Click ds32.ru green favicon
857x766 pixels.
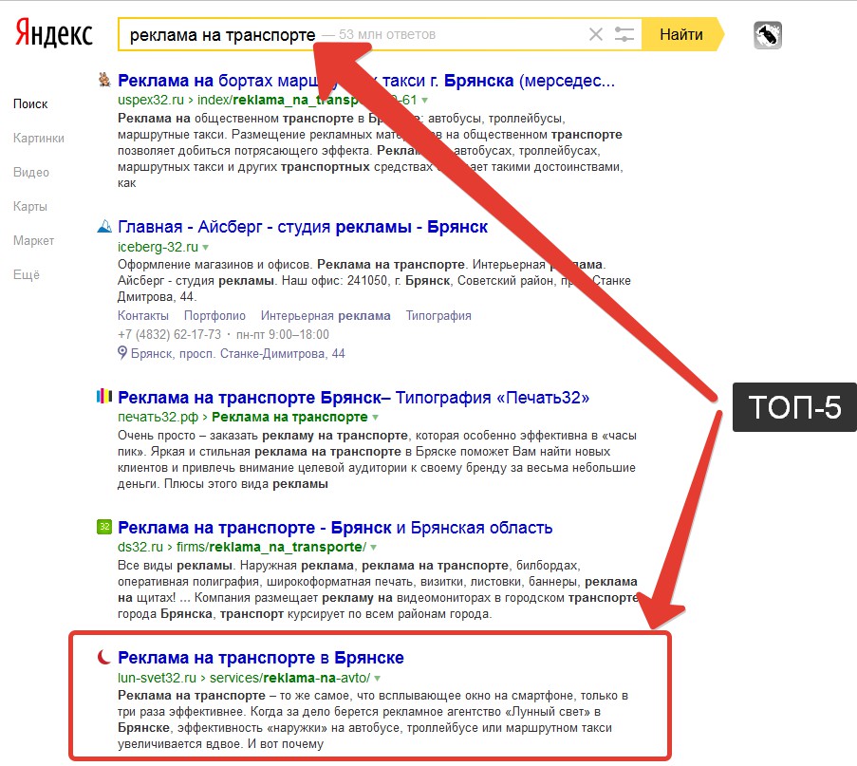click(103, 527)
